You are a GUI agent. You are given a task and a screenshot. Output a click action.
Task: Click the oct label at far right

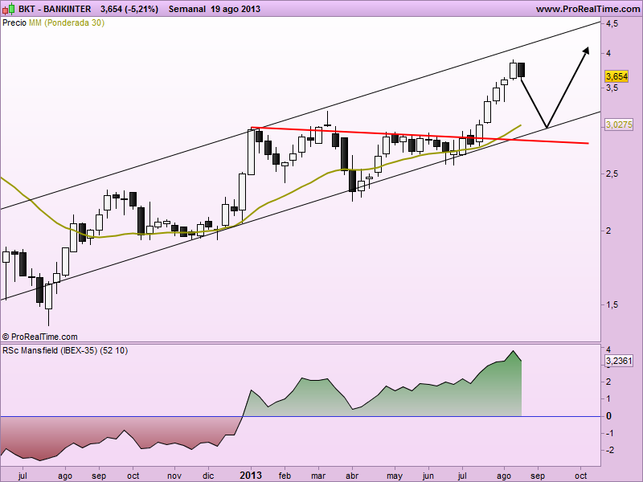[x=580, y=476]
